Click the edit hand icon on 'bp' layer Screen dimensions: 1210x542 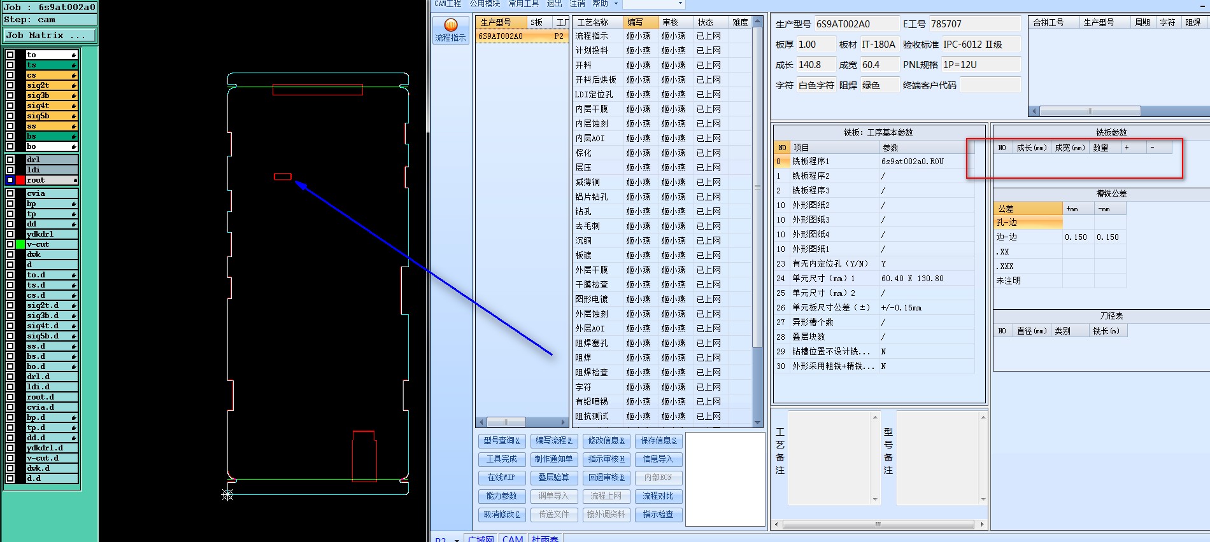pyautogui.click(x=74, y=204)
